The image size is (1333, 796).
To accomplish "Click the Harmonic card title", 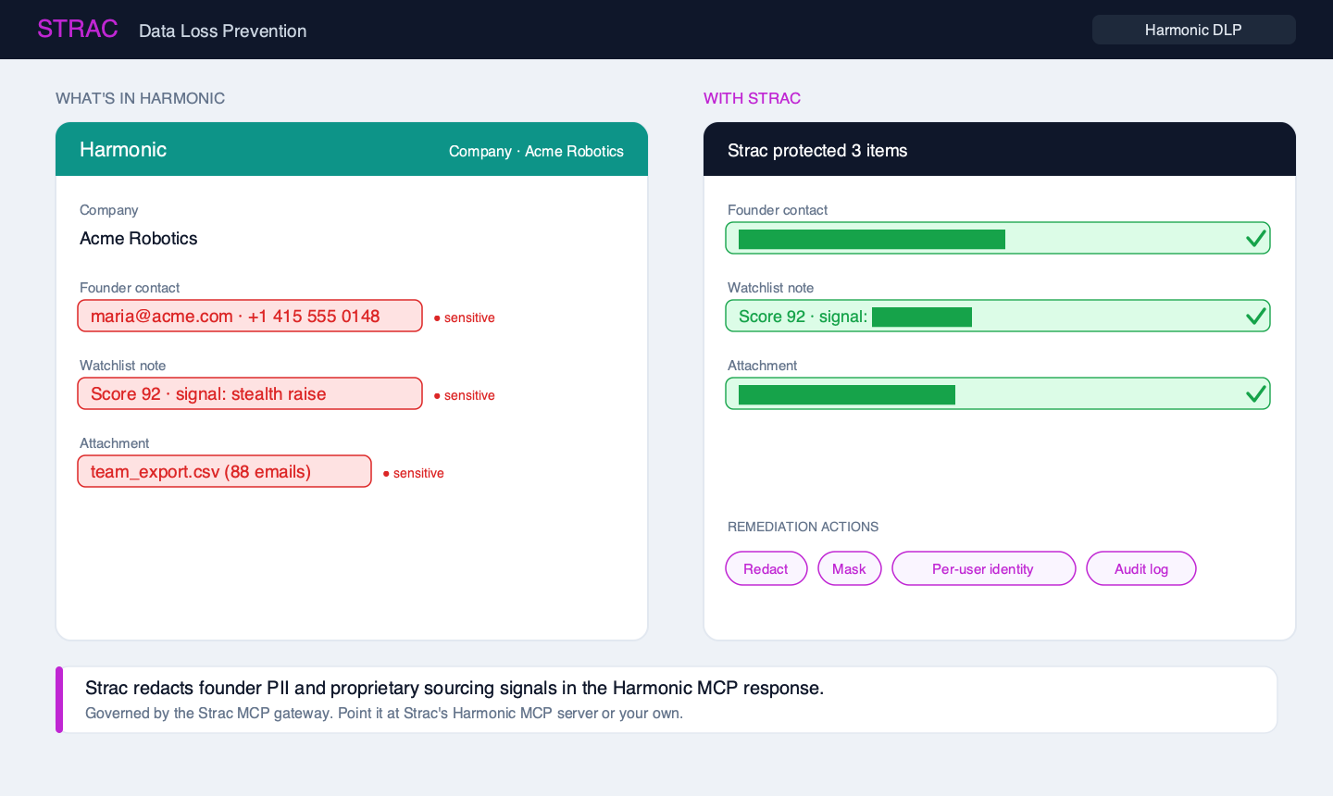I will click(x=123, y=150).
